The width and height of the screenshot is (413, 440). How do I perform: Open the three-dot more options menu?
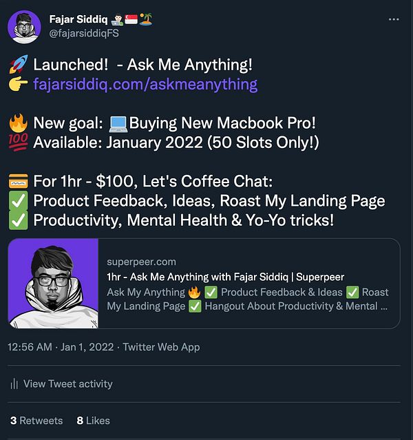(393, 19)
